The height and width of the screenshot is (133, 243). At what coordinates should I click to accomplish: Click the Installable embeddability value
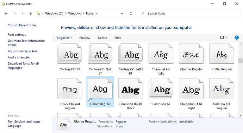(186, 121)
